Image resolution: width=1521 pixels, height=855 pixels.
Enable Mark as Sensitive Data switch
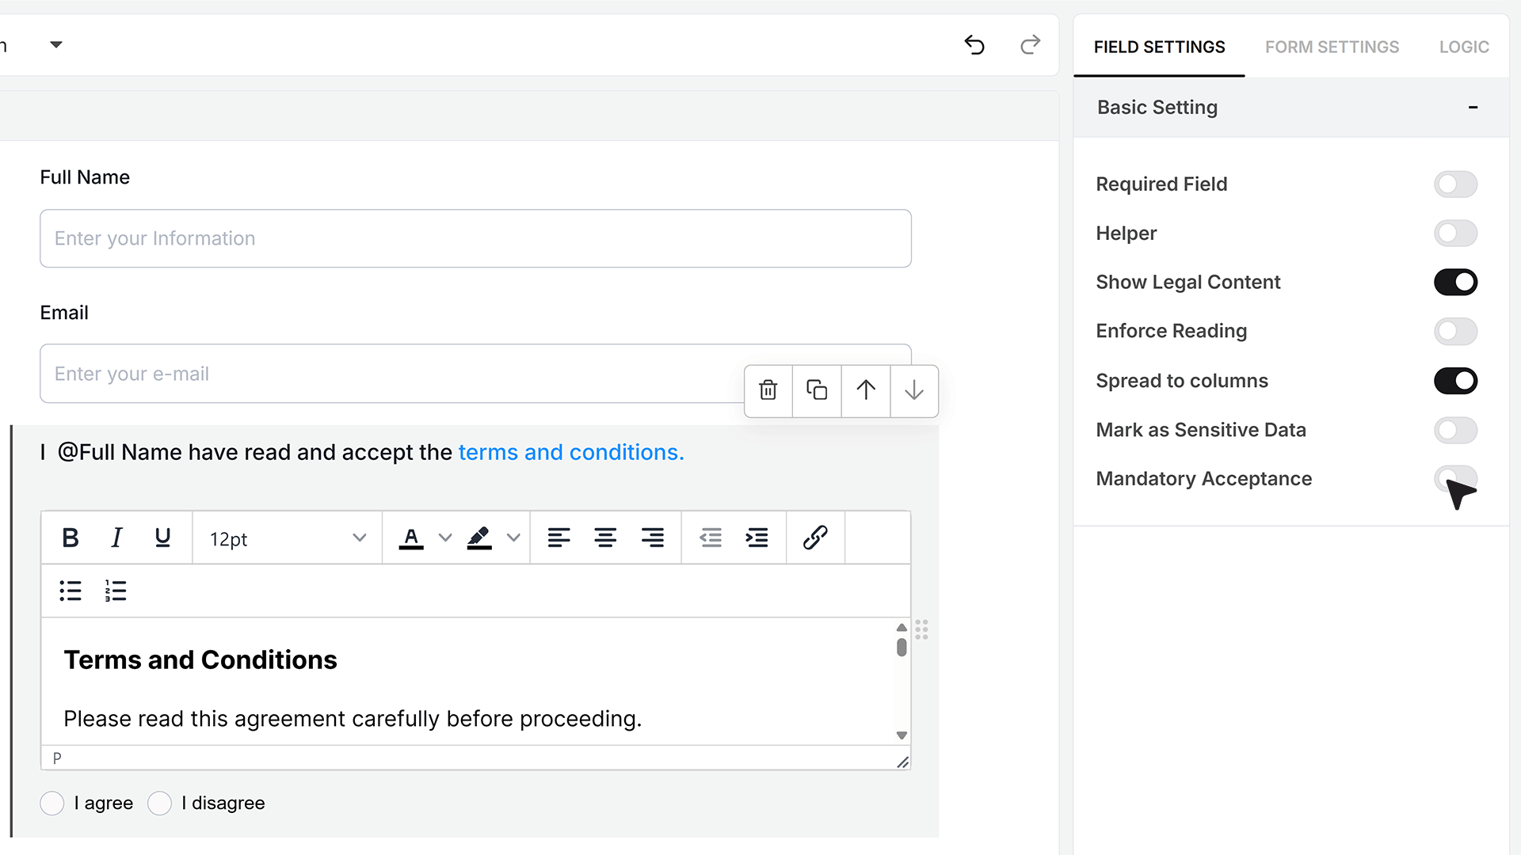[1455, 431]
